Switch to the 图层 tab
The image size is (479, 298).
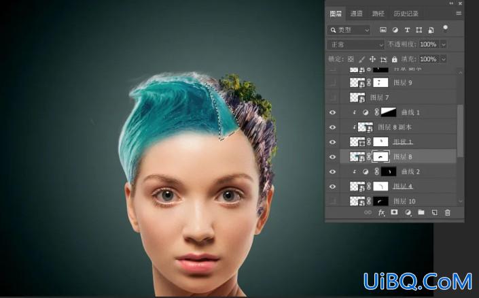pyautogui.click(x=336, y=14)
